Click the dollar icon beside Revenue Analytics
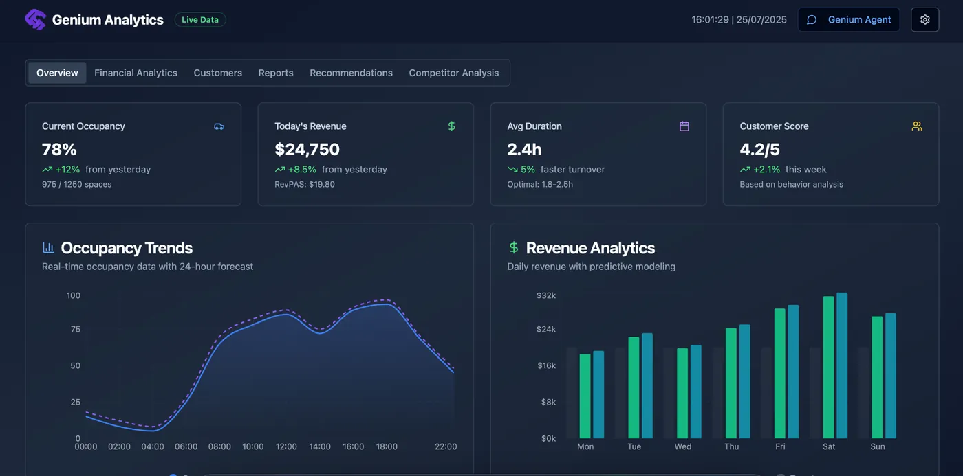The image size is (963, 476). (513, 247)
